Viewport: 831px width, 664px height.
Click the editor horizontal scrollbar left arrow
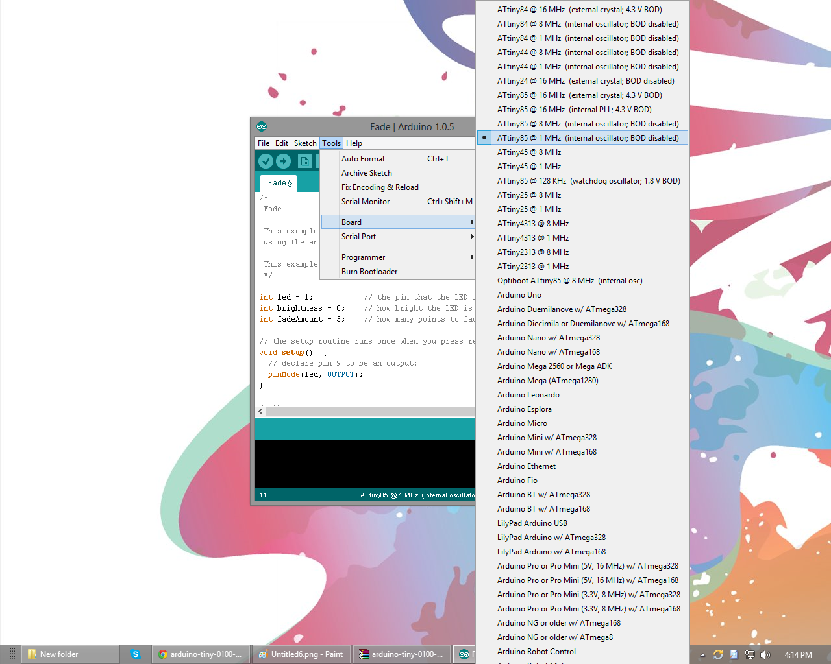(x=260, y=411)
